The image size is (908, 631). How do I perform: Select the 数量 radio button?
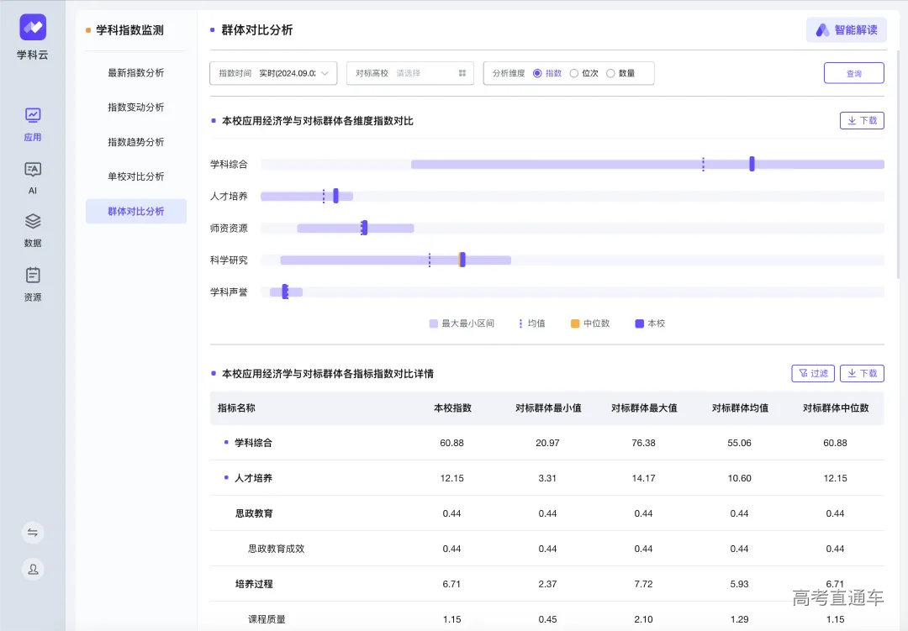pyautogui.click(x=610, y=73)
